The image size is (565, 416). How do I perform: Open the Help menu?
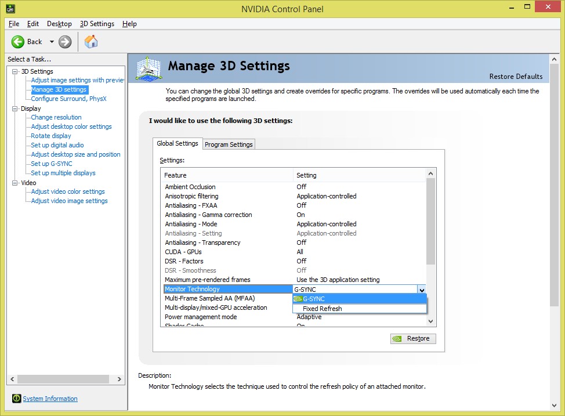pyautogui.click(x=129, y=24)
